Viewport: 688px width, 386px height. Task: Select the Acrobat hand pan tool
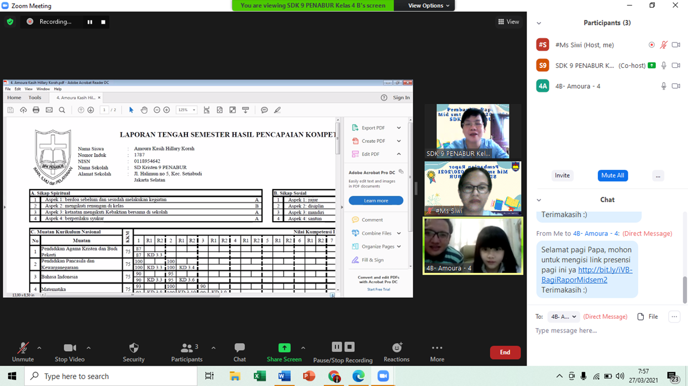click(x=144, y=110)
